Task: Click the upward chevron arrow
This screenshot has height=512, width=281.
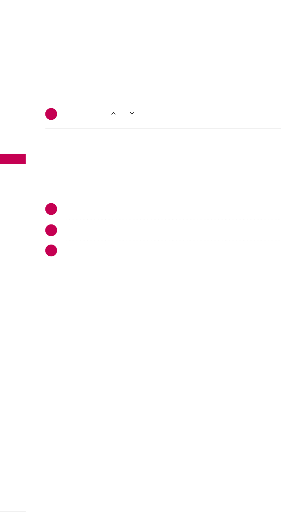Action: pyautogui.click(x=113, y=113)
